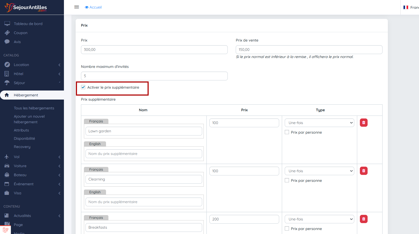Check Prix par personne for Clearning
The height and width of the screenshot is (234, 419).
point(287,180)
